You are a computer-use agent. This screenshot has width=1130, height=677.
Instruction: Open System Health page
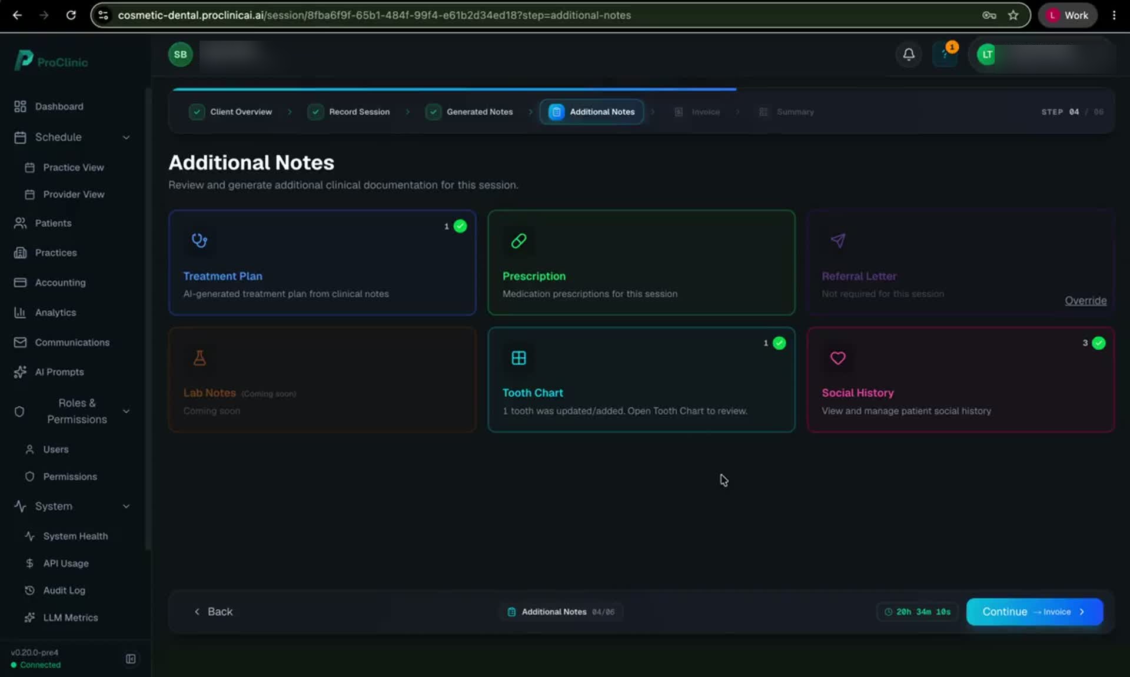tap(75, 536)
